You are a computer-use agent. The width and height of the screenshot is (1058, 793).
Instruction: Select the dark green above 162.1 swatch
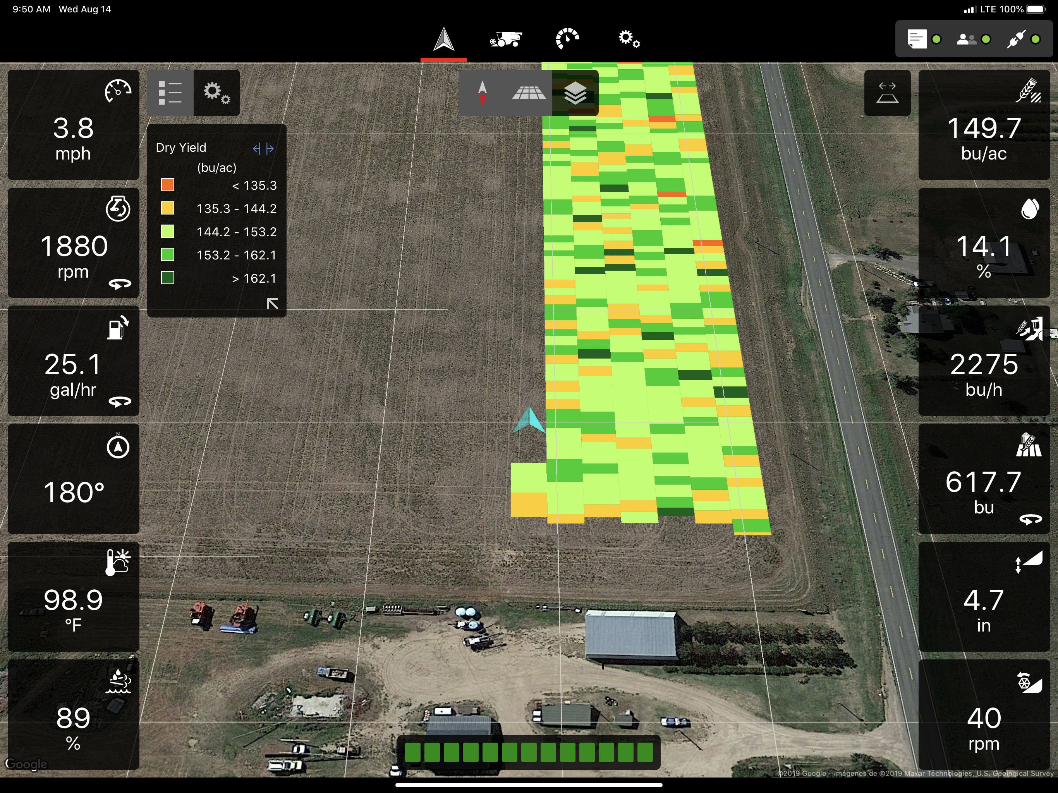(x=167, y=278)
